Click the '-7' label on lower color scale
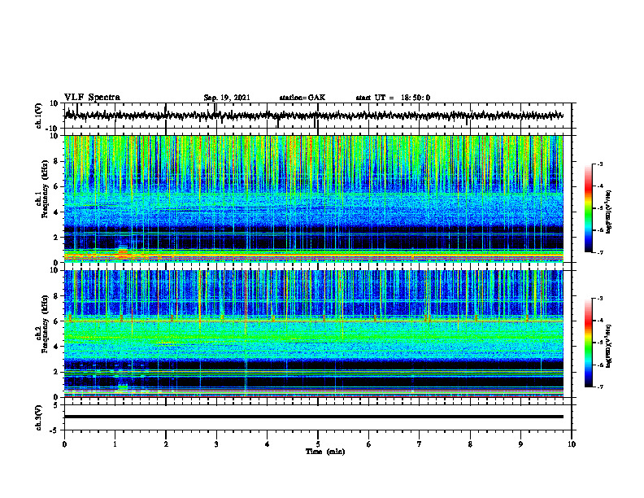Screen dimensions: 644x498 pyautogui.click(x=599, y=387)
